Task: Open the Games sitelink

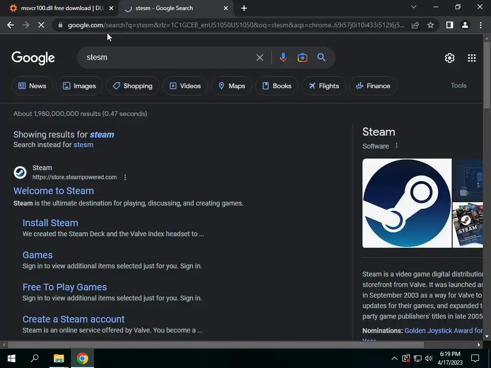Action: [37, 255]
